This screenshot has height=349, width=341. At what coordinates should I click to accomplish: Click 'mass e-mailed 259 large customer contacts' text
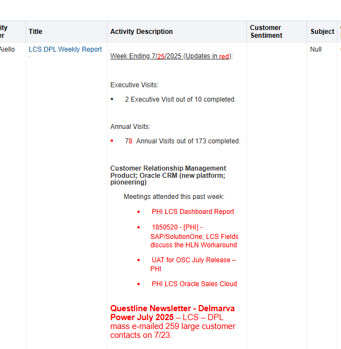click(173, 331)
